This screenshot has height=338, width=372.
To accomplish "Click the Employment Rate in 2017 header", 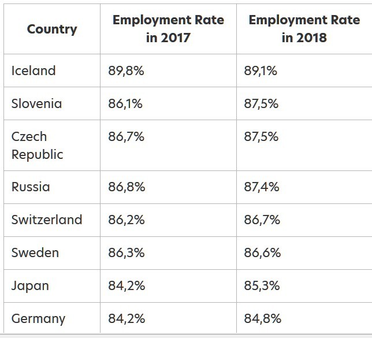I will [168, 29].
